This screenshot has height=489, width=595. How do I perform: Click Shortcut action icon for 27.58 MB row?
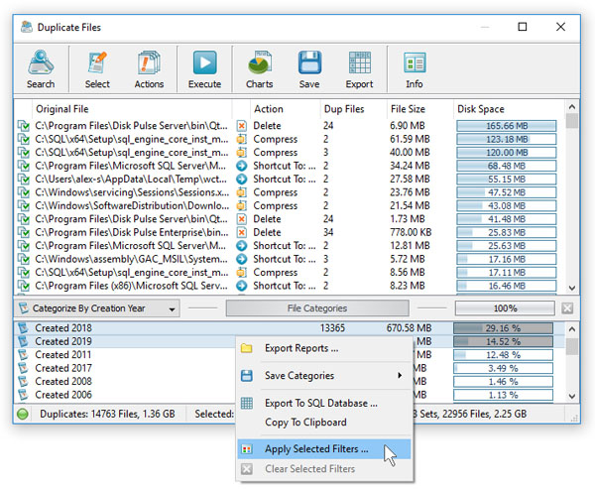242,179
